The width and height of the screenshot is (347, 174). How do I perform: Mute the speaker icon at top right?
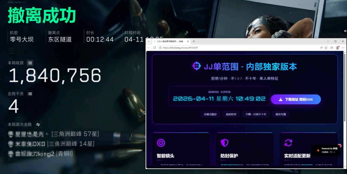(x=345, y=31)
